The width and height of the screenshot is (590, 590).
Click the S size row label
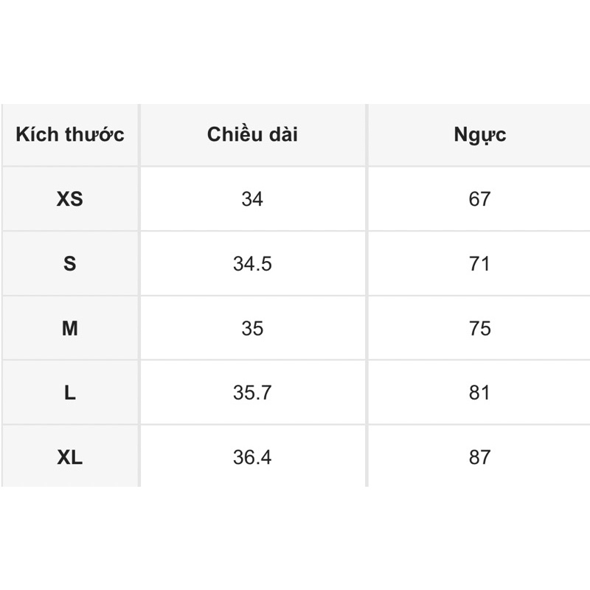point(70,264)
